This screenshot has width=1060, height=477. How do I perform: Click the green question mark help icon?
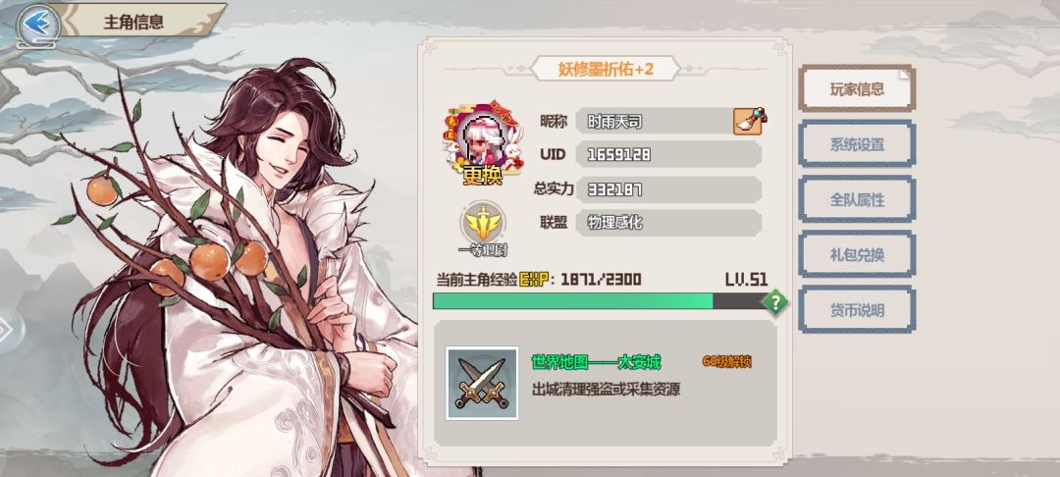(x=774, y=302)
